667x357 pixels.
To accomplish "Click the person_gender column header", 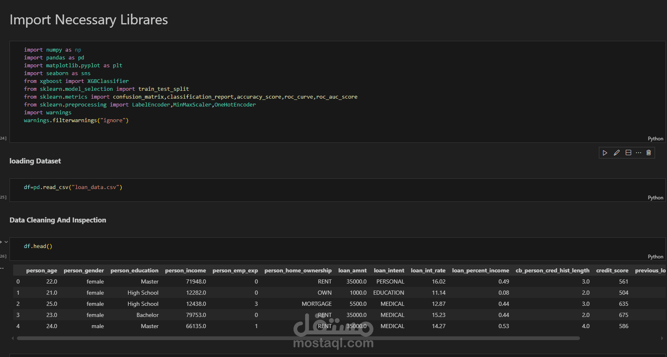I will click(x=84, y=271).
